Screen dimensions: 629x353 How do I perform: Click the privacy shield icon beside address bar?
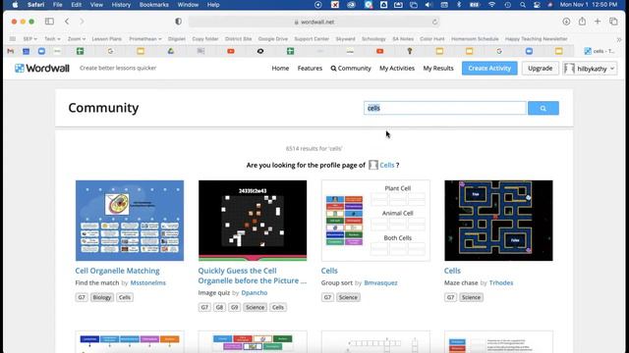pyautogui.click(x=178, y=22)
